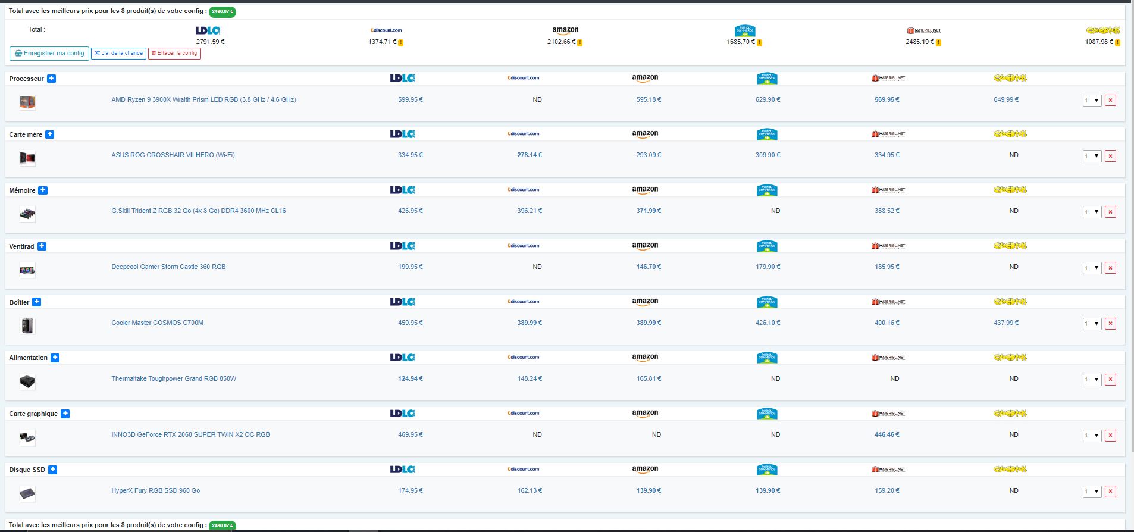Open Cooler Master COSMOS C700M link
The image size is (1134, 532).
[157, 323]
